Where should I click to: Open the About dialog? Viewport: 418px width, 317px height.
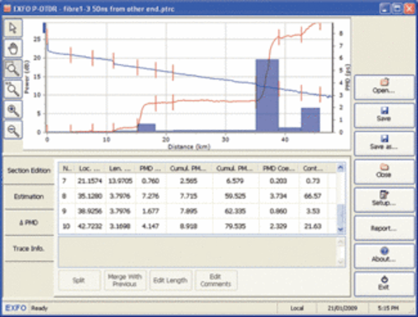pos(384,255)
